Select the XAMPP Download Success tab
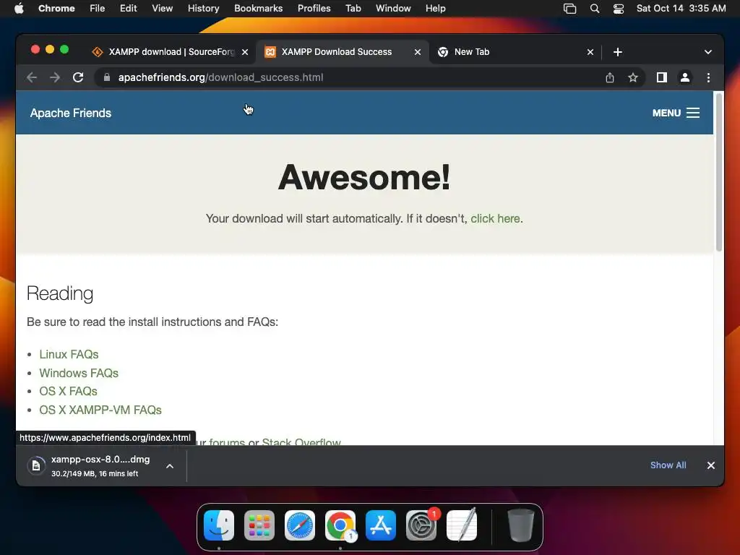Screen dimensions: 740x555 tap(342, 52)
